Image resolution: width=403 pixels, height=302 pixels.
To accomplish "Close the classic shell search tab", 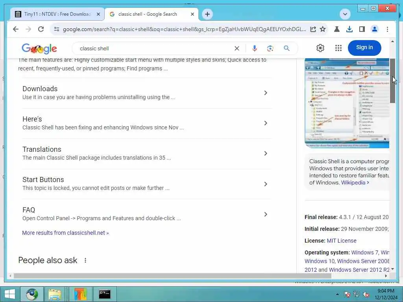I will point(192,14).
